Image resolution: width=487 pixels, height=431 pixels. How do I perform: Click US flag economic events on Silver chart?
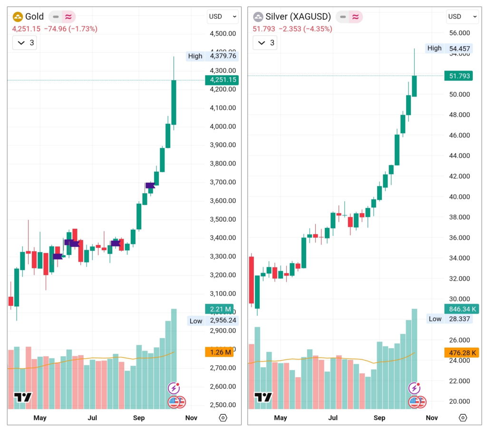pyautogui.click(x=415, y=402)
